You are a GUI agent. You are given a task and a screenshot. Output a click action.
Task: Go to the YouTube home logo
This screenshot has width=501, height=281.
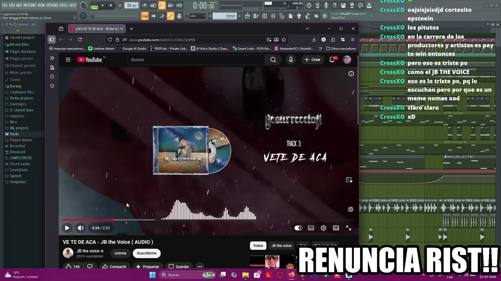(90, 60)
